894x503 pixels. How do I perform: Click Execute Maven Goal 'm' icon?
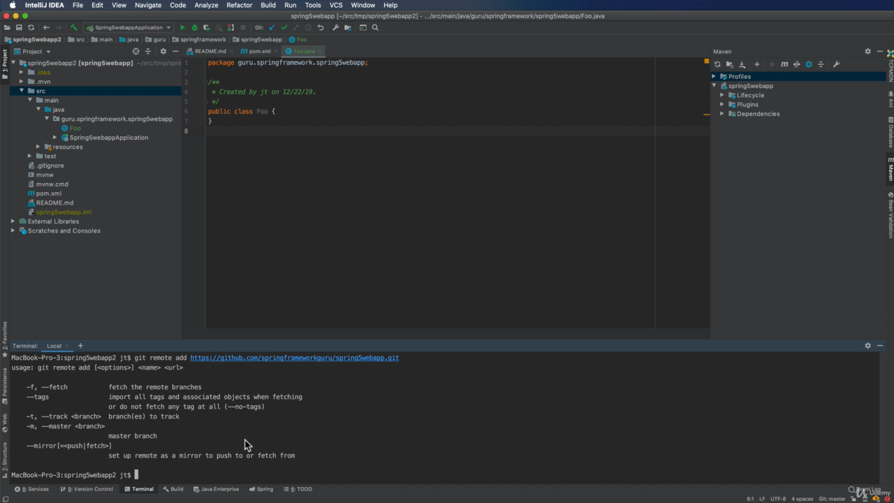[784, 64]
